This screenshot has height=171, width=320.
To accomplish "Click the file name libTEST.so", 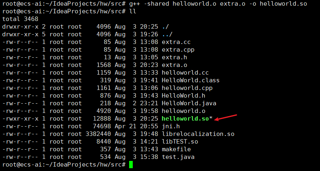I will [x=180, y=142].
